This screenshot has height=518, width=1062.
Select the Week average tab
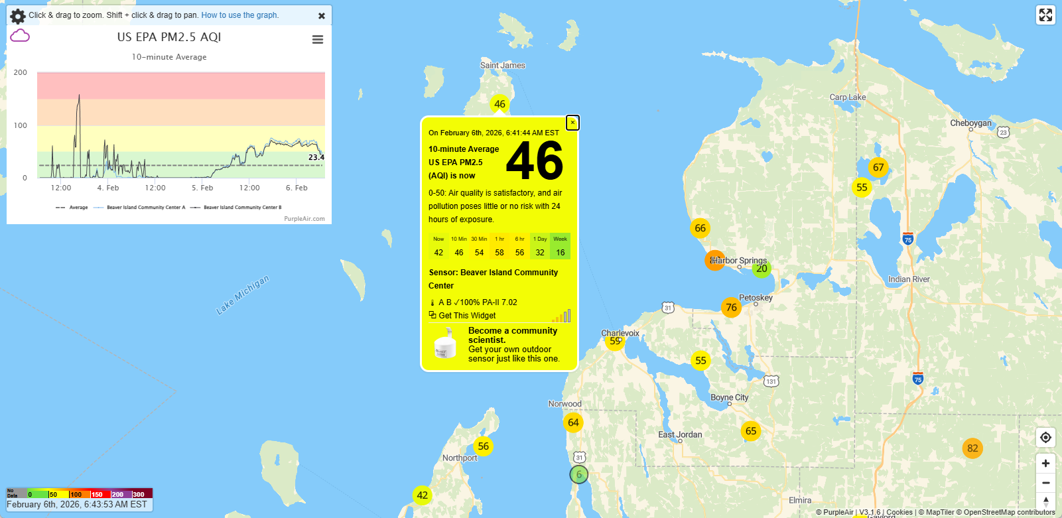point(561,247)
